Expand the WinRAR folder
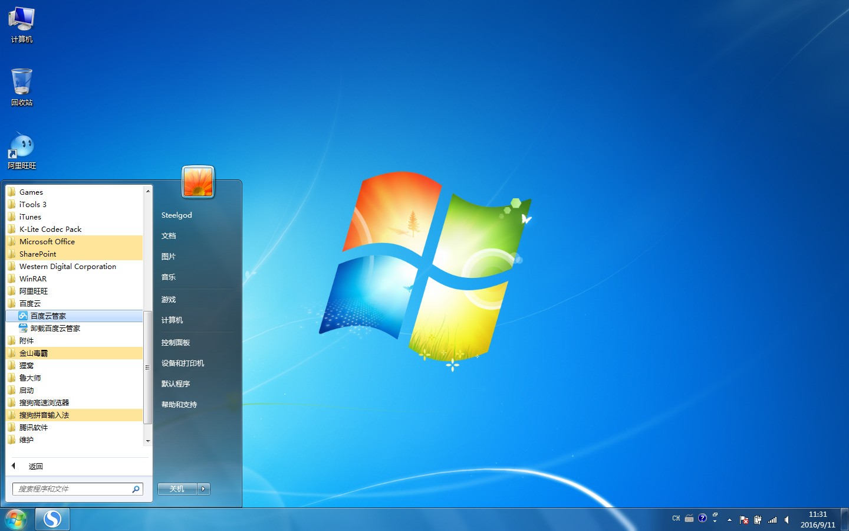849x531 pixels. [74, 278]
